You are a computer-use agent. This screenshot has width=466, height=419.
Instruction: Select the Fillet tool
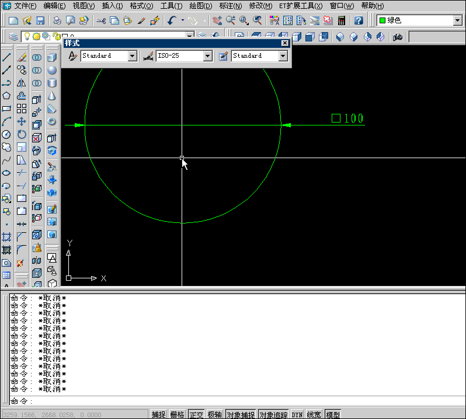tap(22, 249)
